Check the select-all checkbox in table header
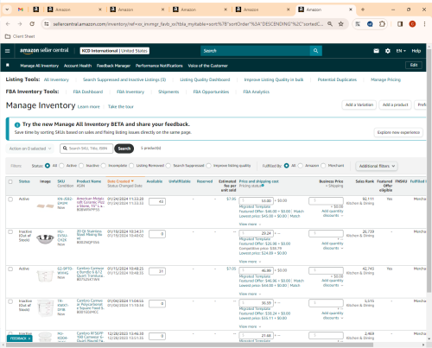This screenshot has height=348, width=432. click(10, 181)
